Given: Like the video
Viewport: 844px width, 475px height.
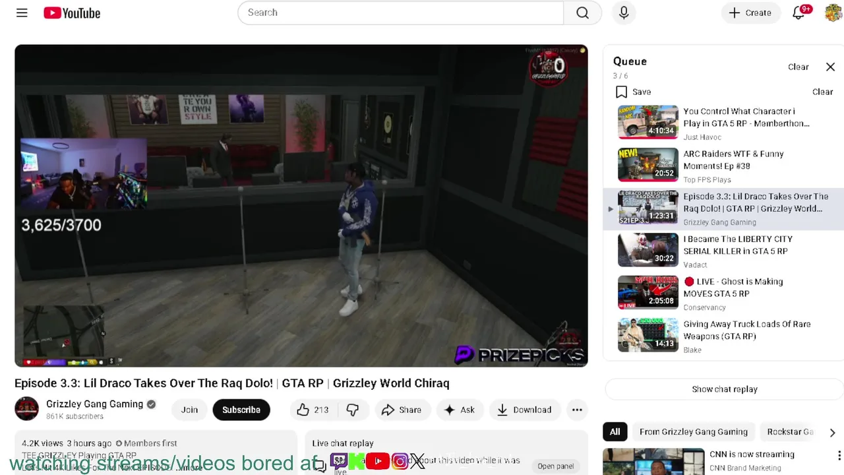Looking at the screenshot, I should pos(313,410).
